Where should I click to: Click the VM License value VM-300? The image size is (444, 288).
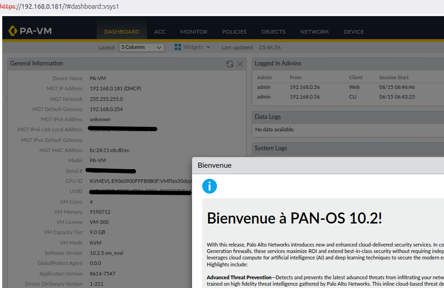(x=99, y=222)
